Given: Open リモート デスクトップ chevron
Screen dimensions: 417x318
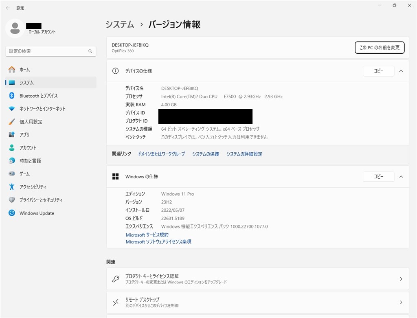Looking at the screenshot, I should click(401, 302).
